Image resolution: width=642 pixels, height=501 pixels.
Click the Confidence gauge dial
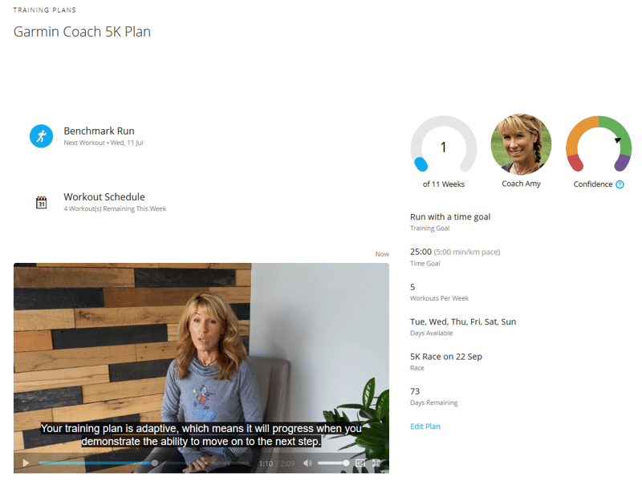pos(599,144)
